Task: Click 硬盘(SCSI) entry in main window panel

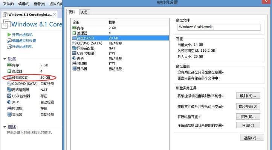Action: pos(20,78)
